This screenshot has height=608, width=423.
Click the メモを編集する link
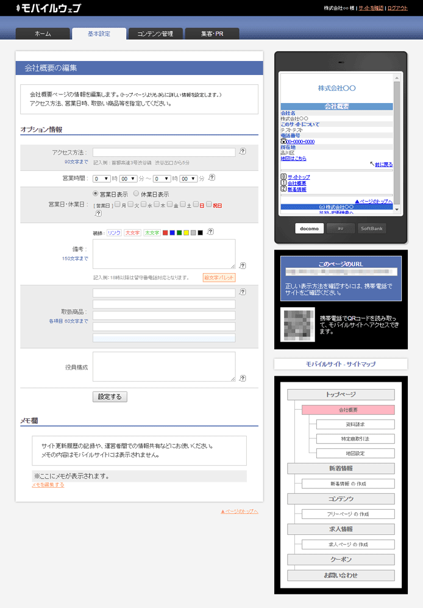pyautogui.click(x=48, y=485)
